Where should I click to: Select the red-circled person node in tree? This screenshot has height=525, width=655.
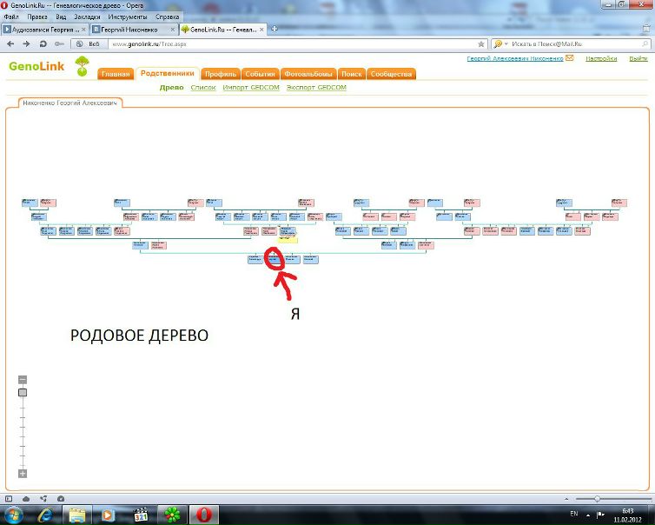coord(275,259)
